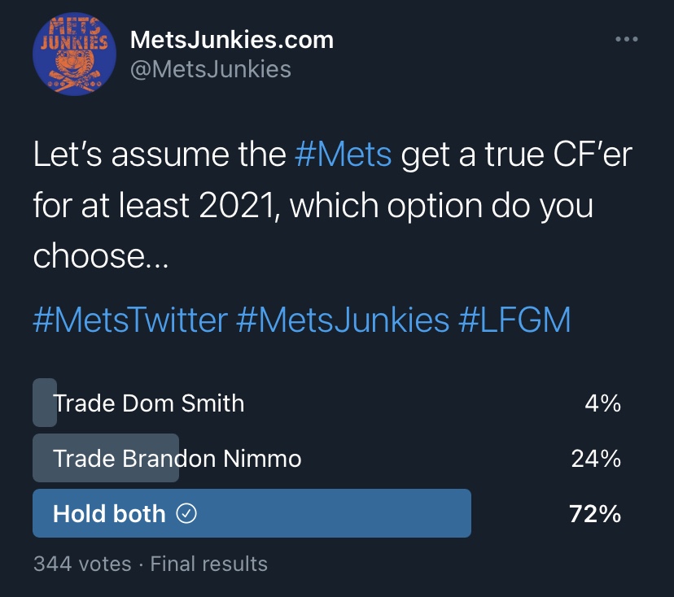Image resolution: width=674 pixels, height=597 pixels.
Task: Open the #MetsTwitter hashtag
Action: point(130,320)
